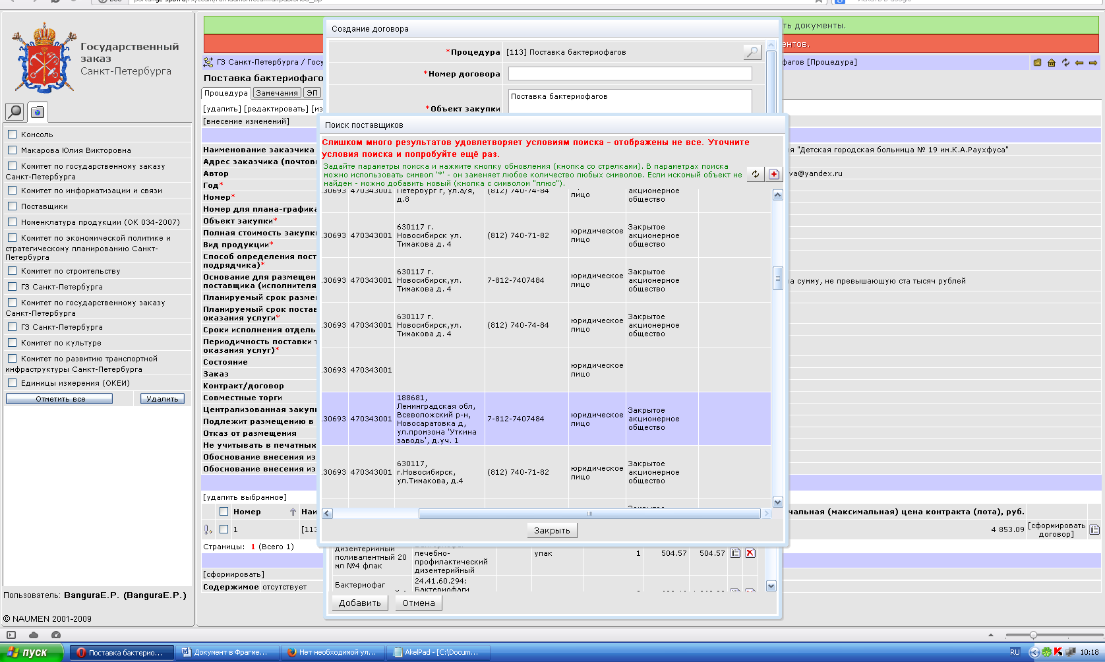Screen dimensions: 1105x662
Task: Tick the Консоль checkbox
Action: point(12,134)
